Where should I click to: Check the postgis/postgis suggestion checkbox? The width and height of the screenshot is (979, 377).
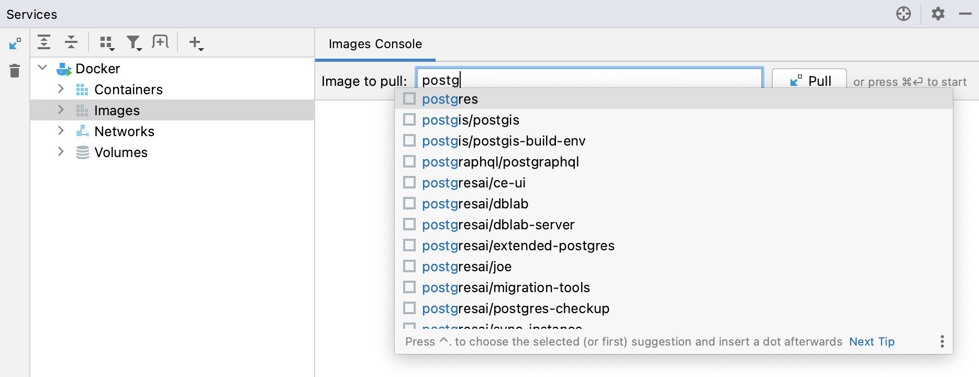(409, 119)
